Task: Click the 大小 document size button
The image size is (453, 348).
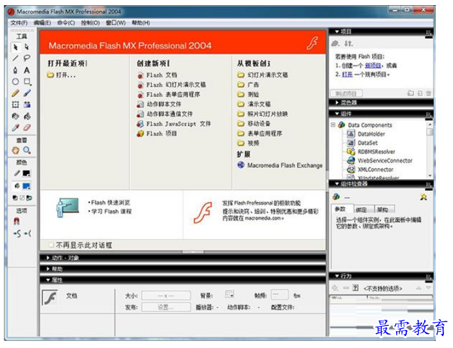Action: pyautogui.click(x=166, y=296)
